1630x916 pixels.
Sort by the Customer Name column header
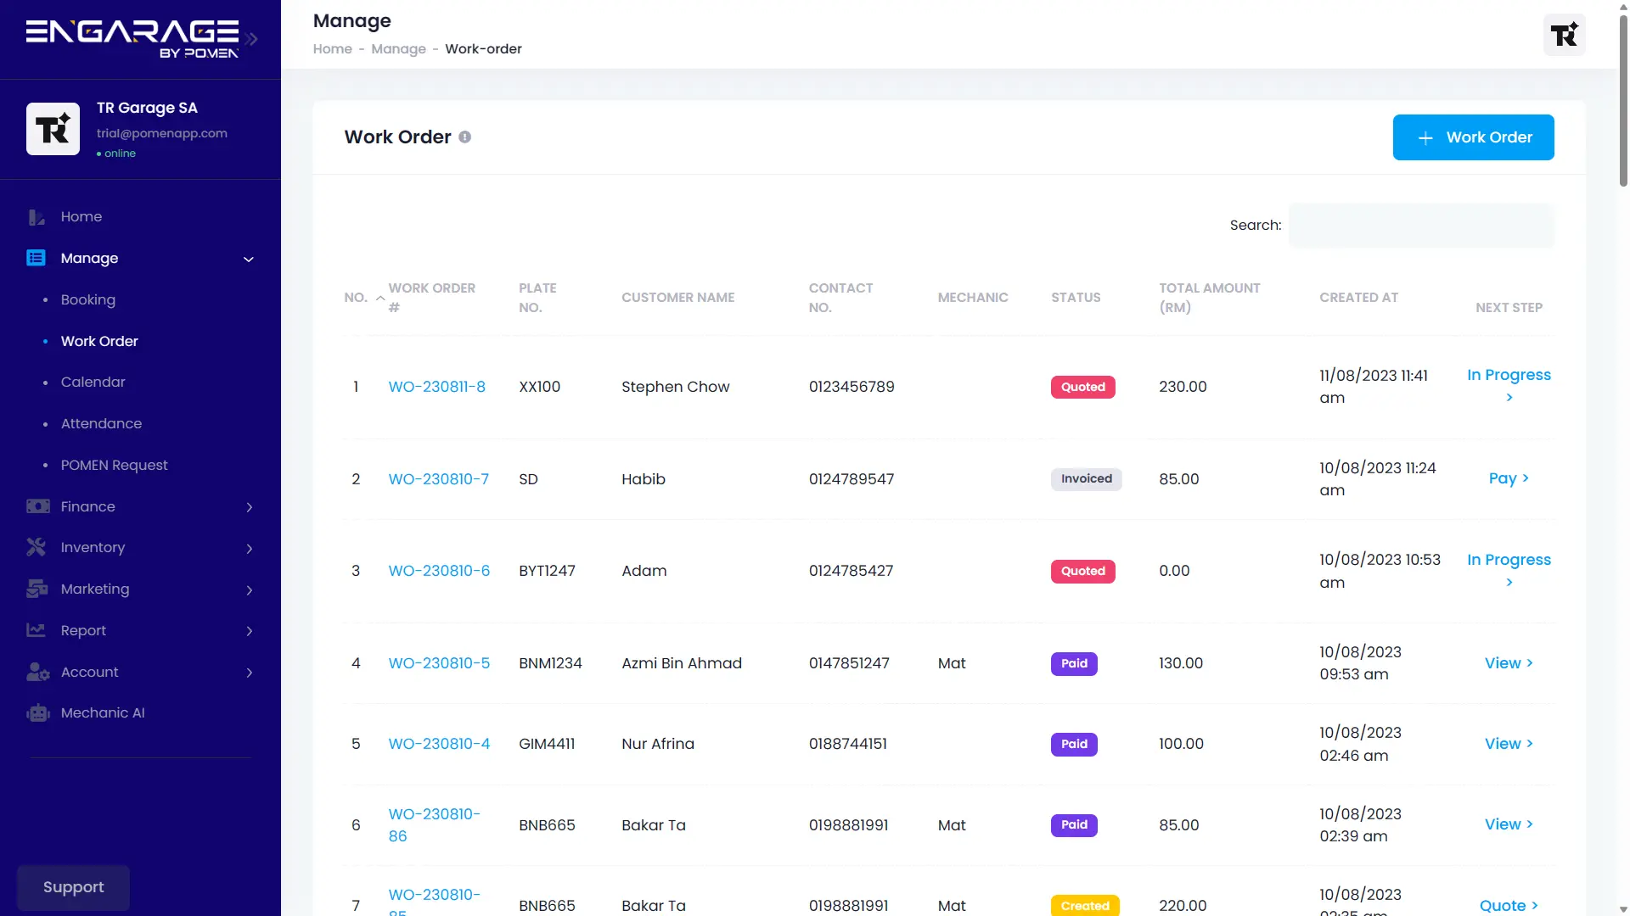pos(678,298)
